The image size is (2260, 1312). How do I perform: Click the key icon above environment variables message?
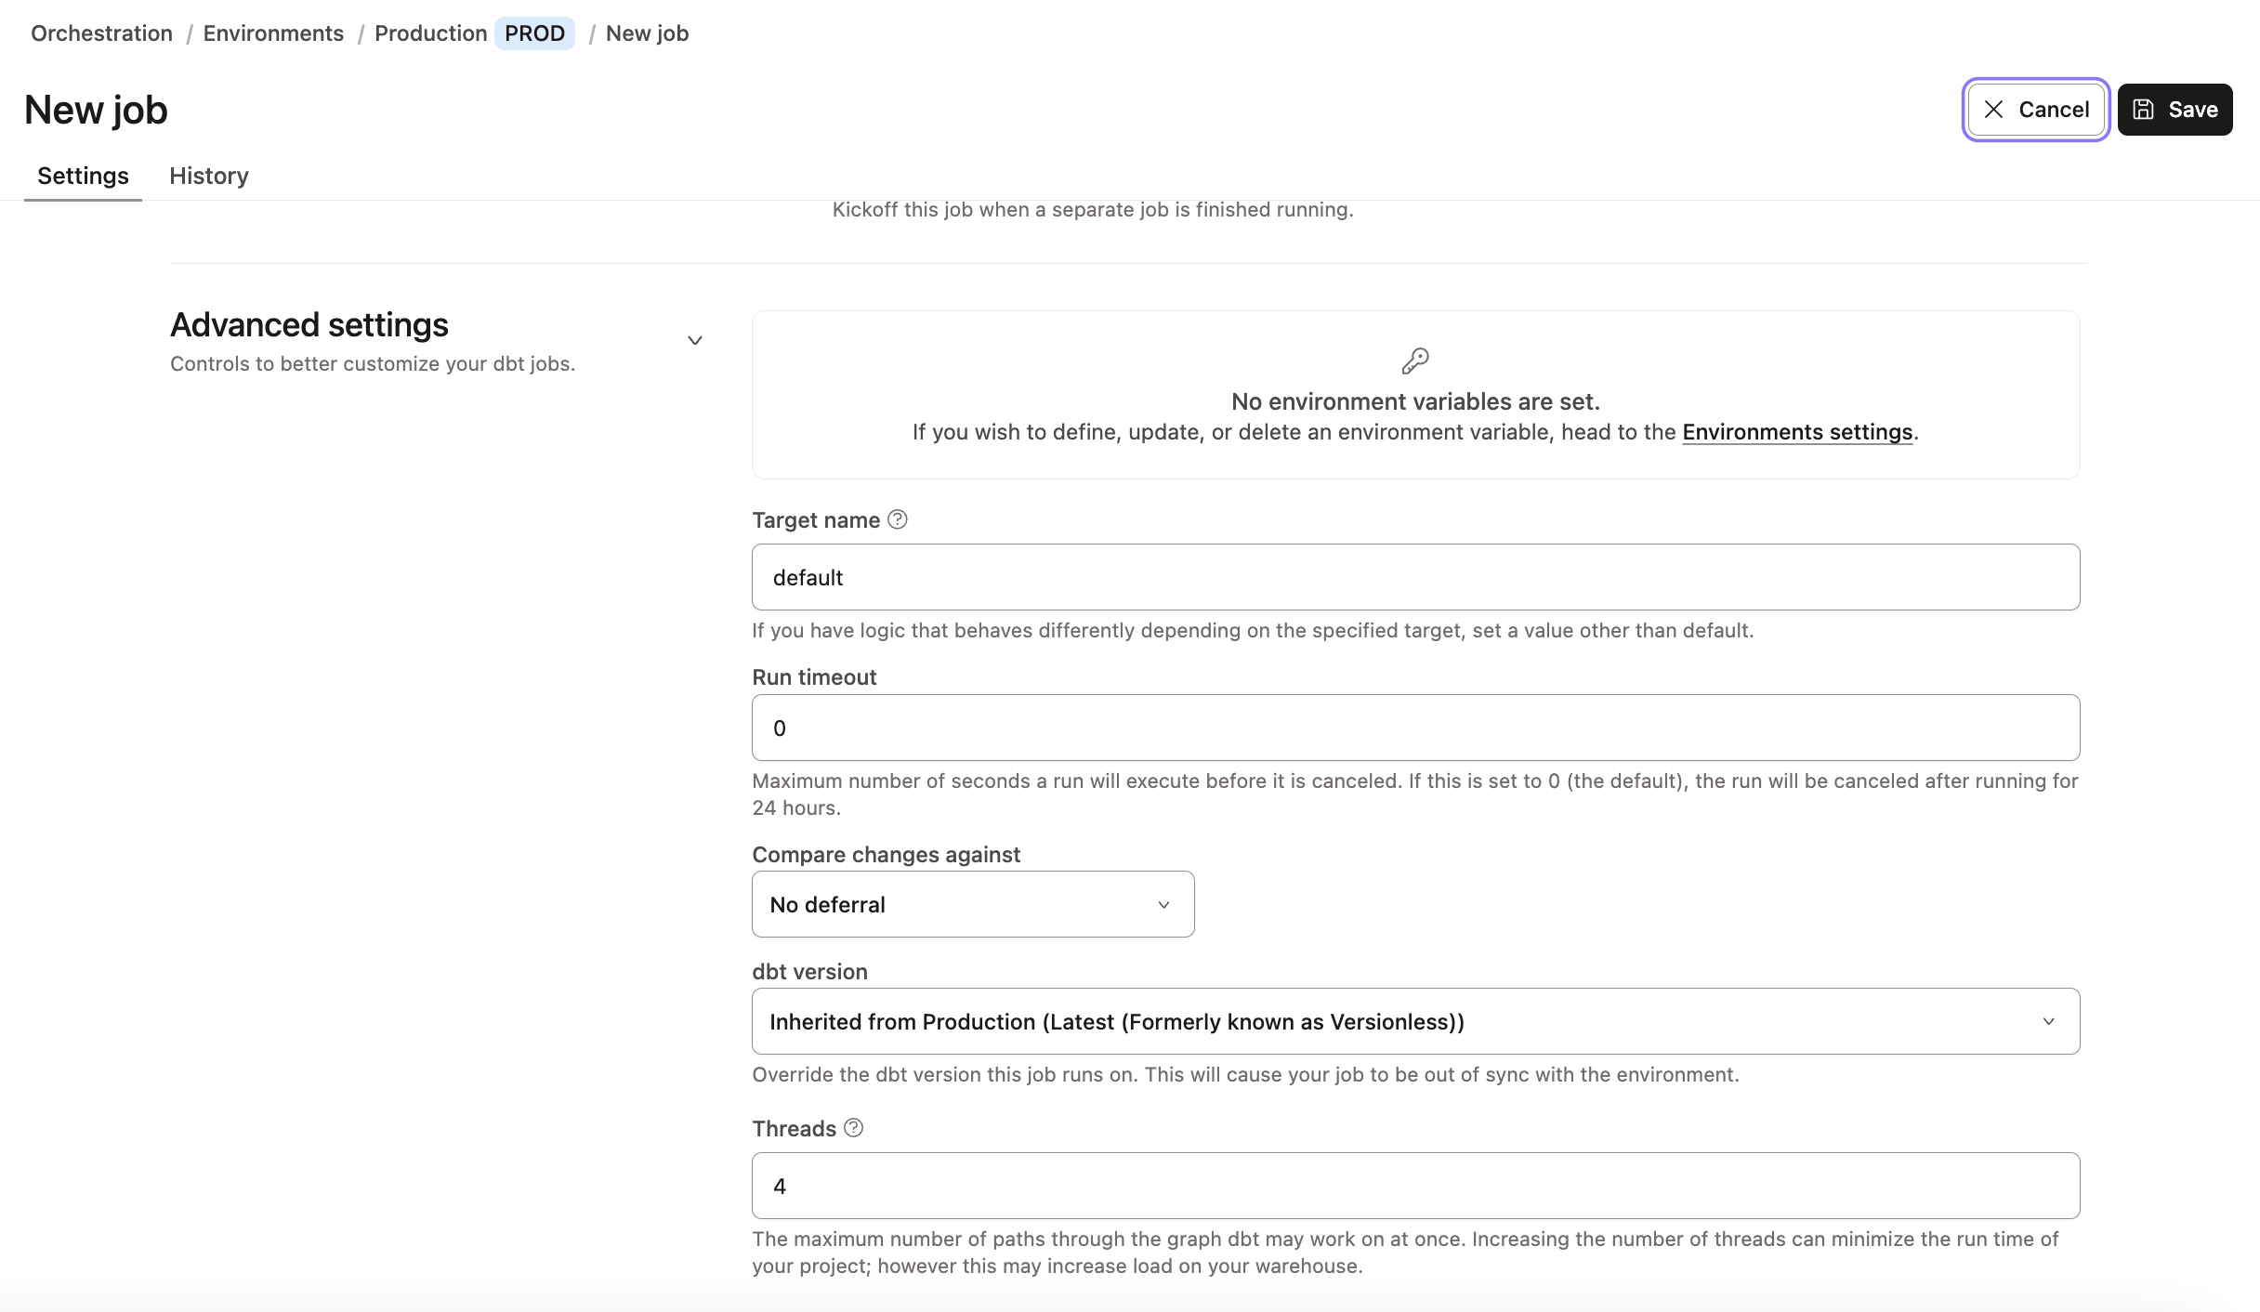click(x=1415, y=361)
